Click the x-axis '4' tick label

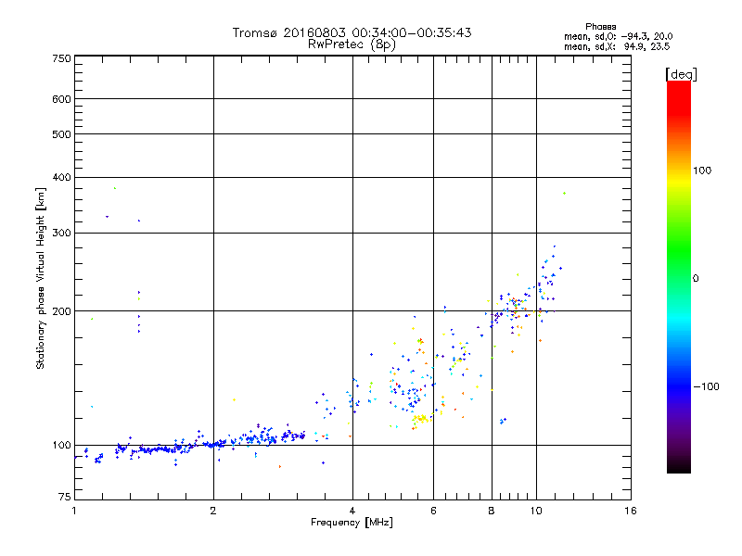pyautogui.click(x=352, y=511)
